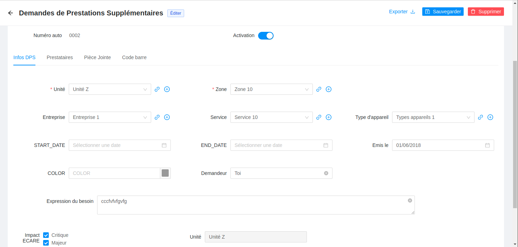Clear the Expression du besoin text
Viewport: 518px width, 247px height.
tap(410, 200)
